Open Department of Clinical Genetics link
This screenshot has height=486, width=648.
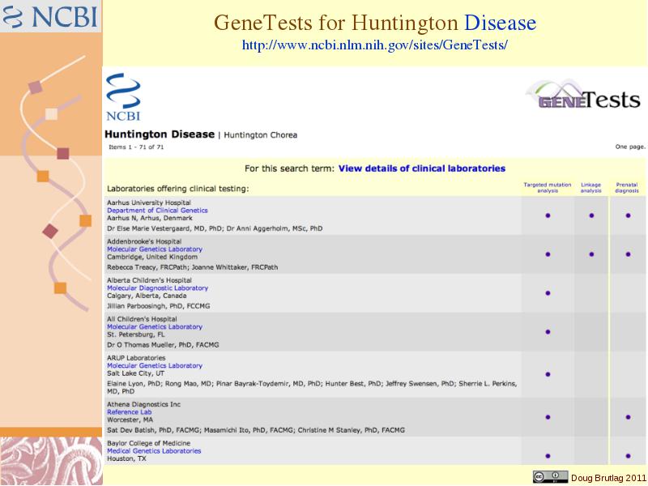pyautogui.click(x=157, y=211)
